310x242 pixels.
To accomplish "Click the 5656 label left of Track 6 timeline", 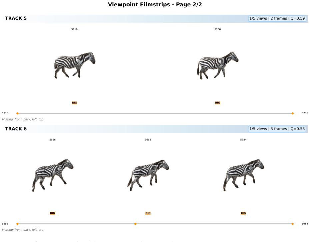I will [5, 224].
